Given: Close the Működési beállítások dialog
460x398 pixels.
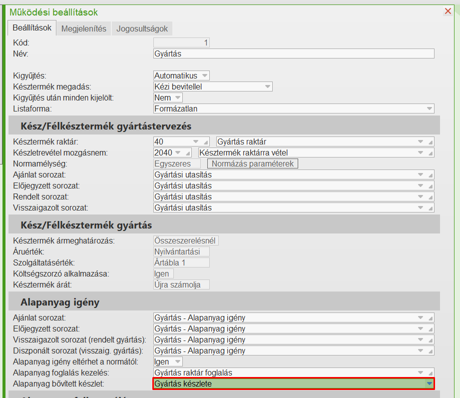Looking at the screenshot, I should point(448,11).
